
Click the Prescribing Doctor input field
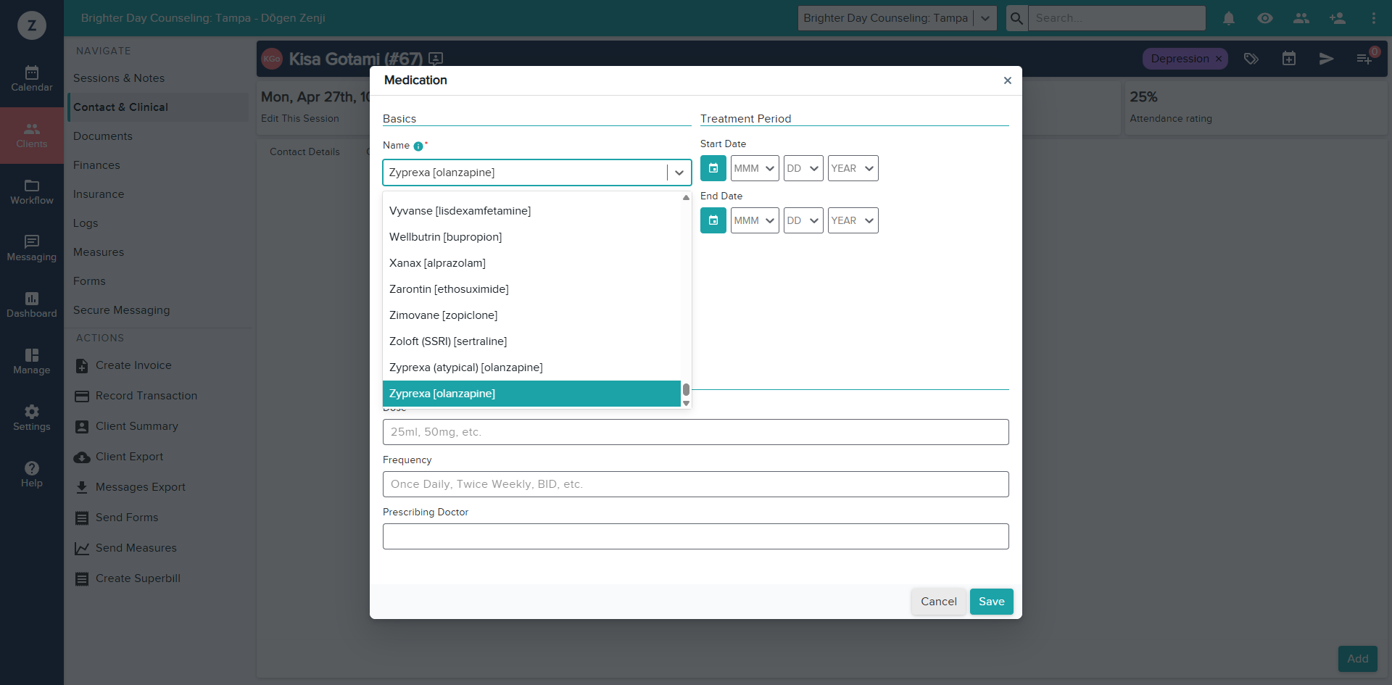pyautogui.click(x=696, y=536)
